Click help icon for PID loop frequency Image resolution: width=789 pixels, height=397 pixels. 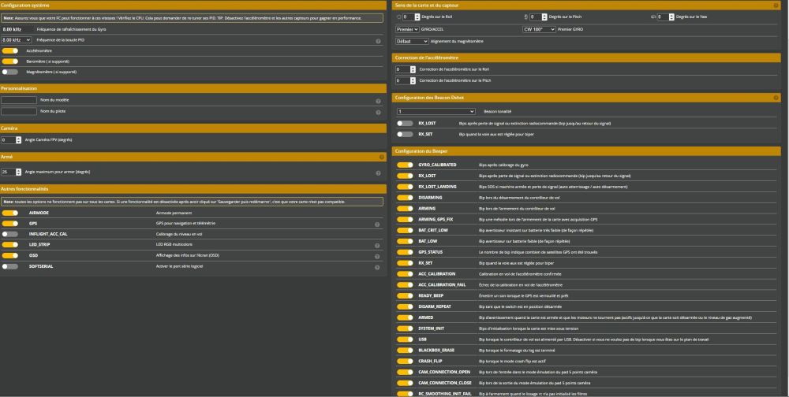point(379,39)
